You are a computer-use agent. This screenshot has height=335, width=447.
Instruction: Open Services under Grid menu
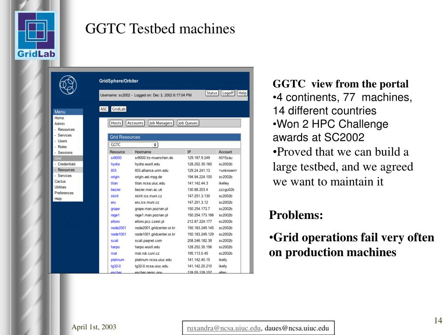(x=65, y=176)
